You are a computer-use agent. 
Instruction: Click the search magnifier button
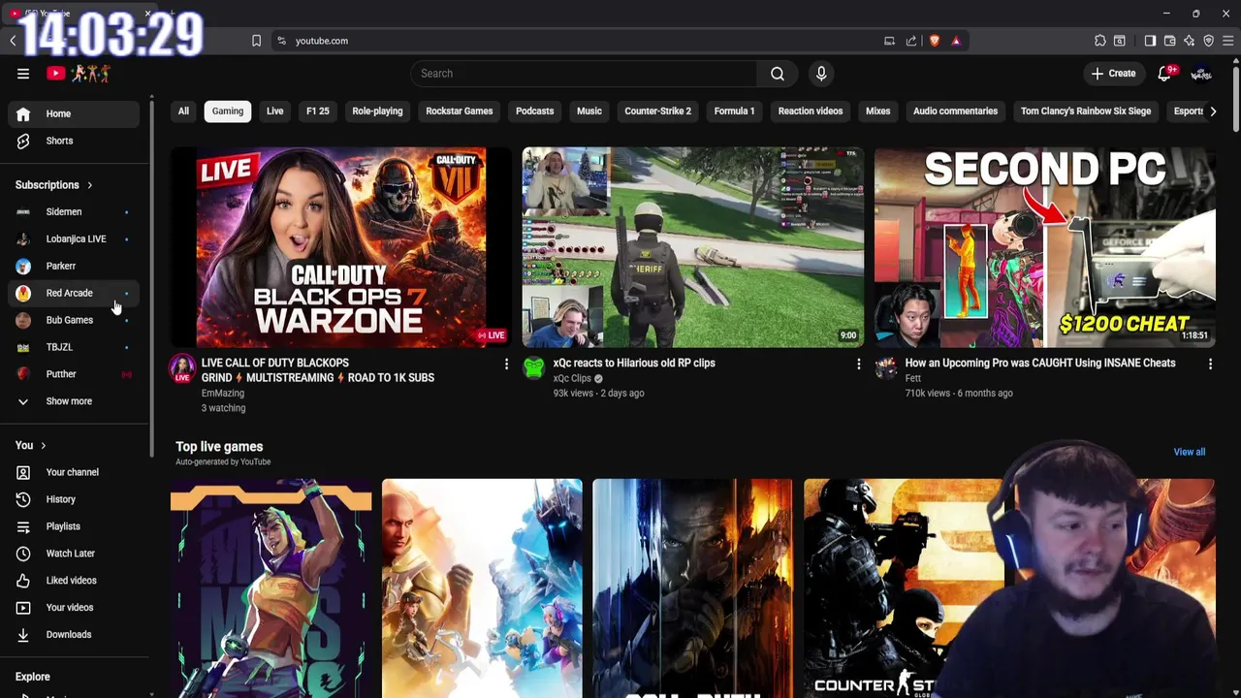(x=777, y=74)
